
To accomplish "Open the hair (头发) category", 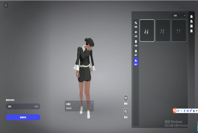I will [x=136, y=33].
